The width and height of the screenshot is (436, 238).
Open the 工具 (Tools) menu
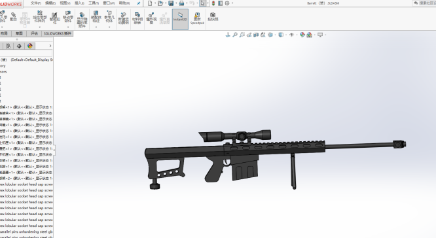click(94, 3)
